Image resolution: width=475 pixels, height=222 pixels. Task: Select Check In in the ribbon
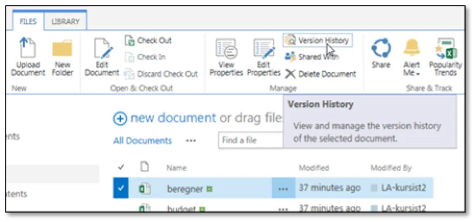[x=145, y=57]
